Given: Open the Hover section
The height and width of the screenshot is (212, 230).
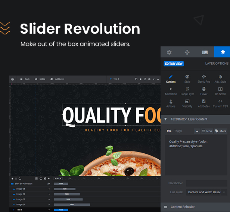Looking at the screenshot, I should click(x=204, y=91).
